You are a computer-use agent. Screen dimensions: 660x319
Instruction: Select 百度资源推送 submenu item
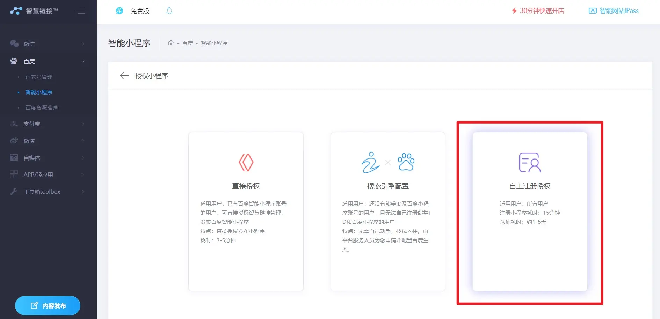click(42, 108)
